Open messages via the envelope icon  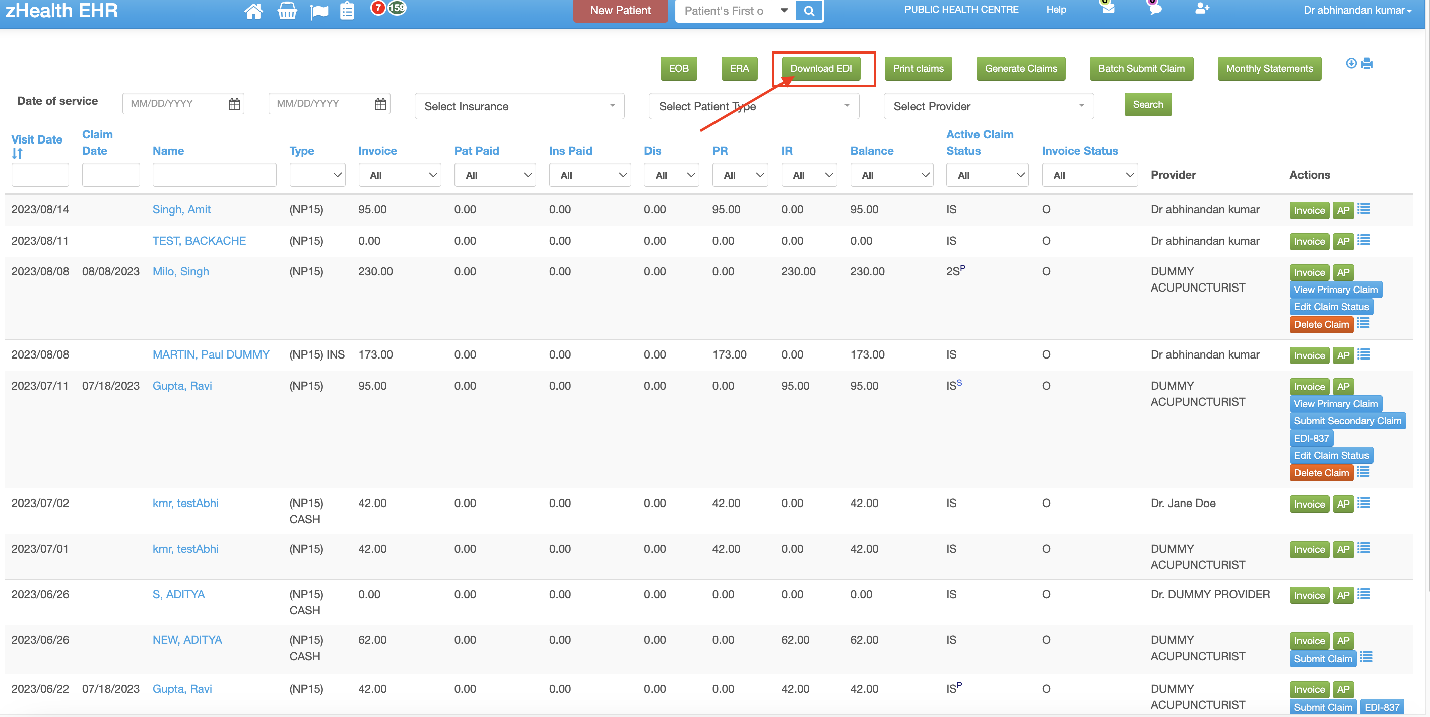point(1108,9)
